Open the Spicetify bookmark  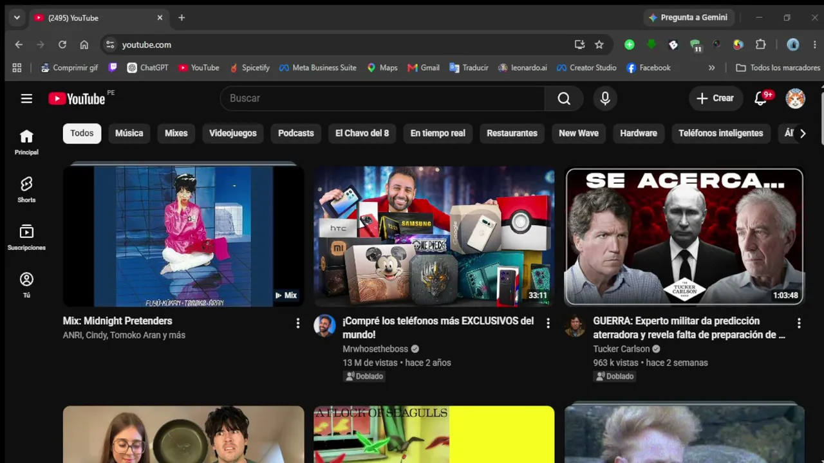pos(249,68)
